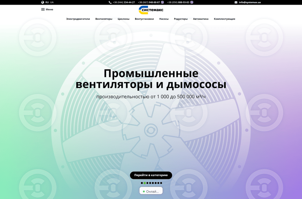Screen dimensions: 302x199
Task: Open the Вентустановки category
Action: [x=144, y=19]
